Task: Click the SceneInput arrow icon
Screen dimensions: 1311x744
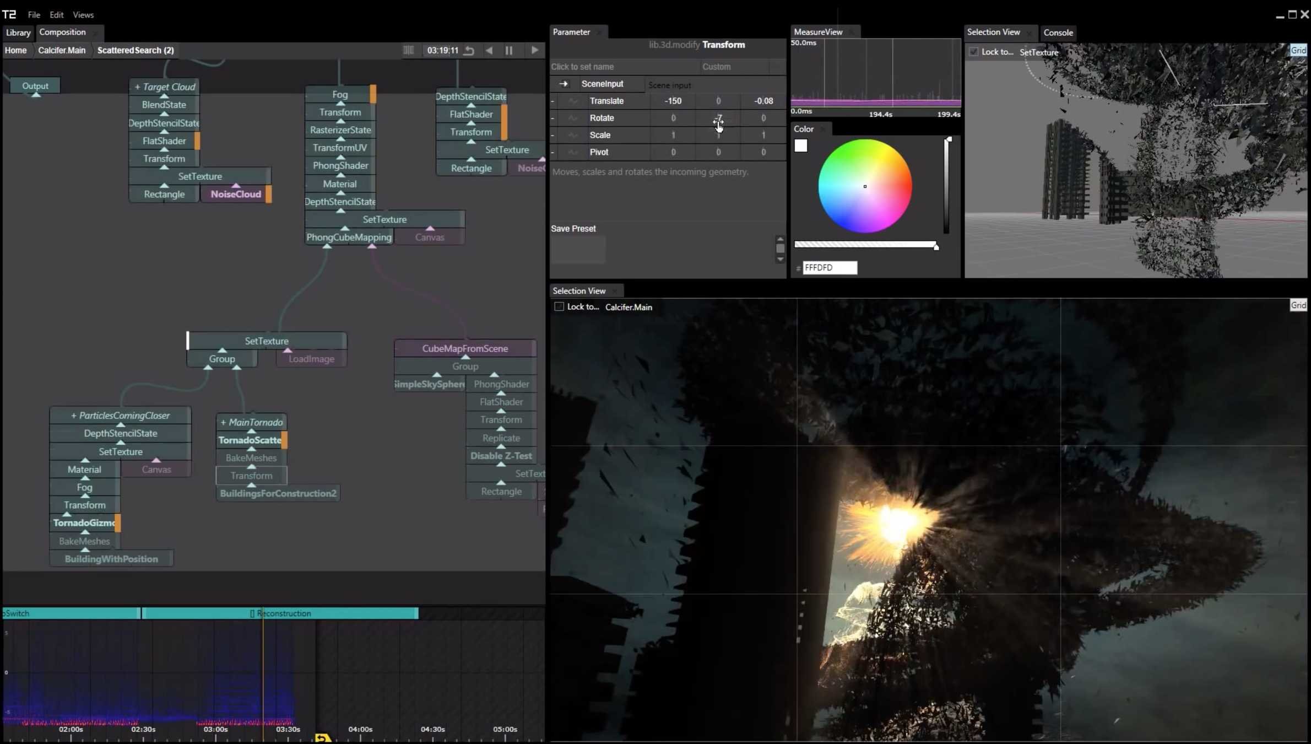Action: [x=563, y=84]
